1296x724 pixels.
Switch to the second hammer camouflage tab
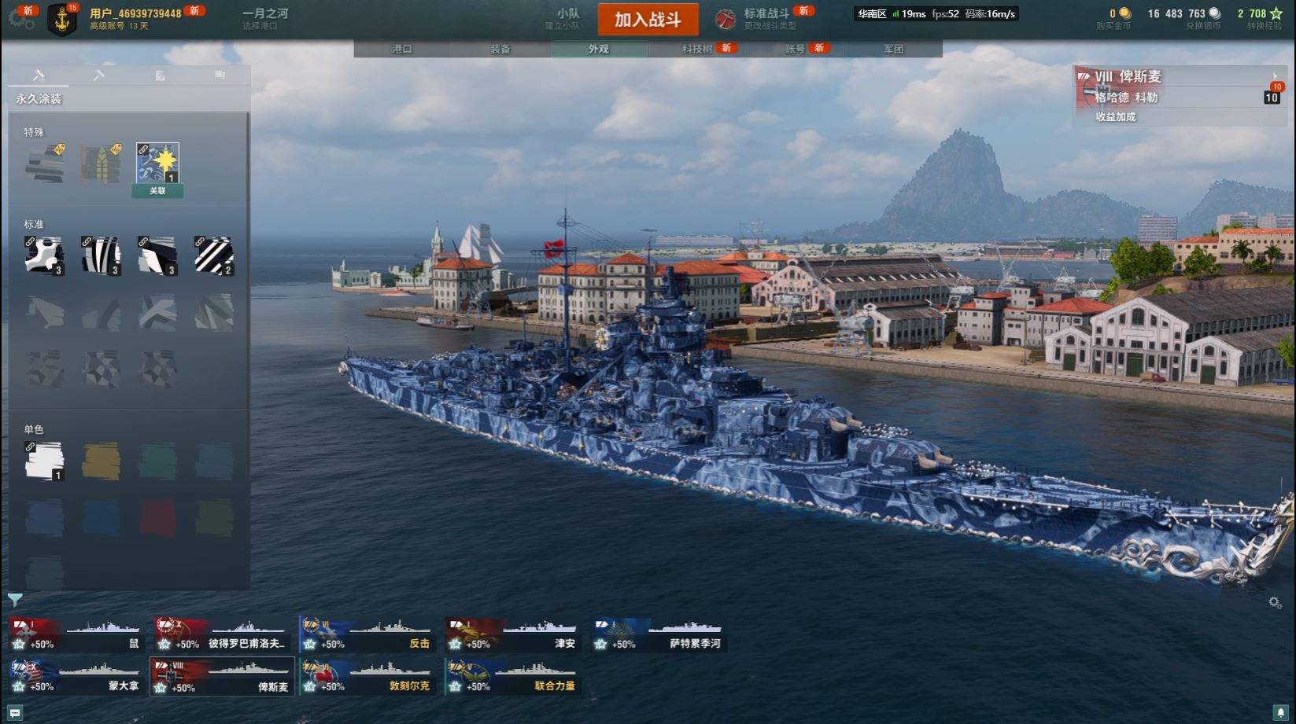[98, 75]
